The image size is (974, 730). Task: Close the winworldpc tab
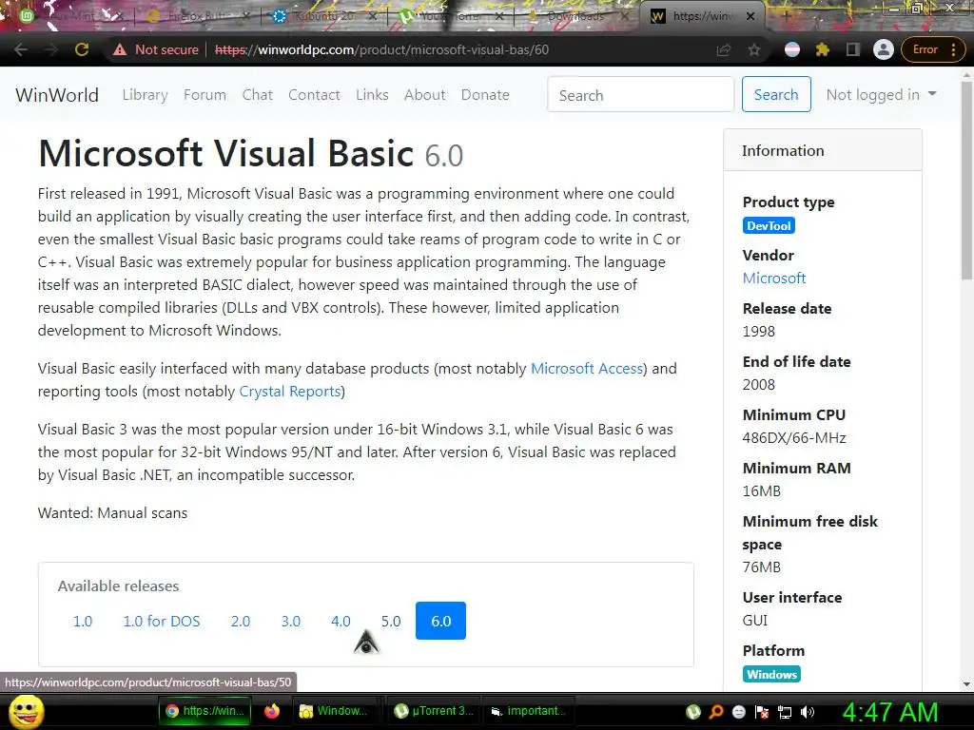[750, 16]
